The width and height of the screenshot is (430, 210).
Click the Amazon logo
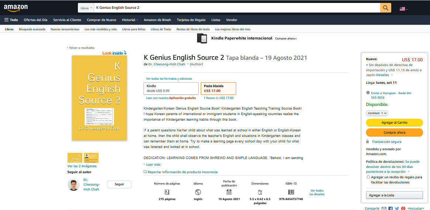click(16, 8)
